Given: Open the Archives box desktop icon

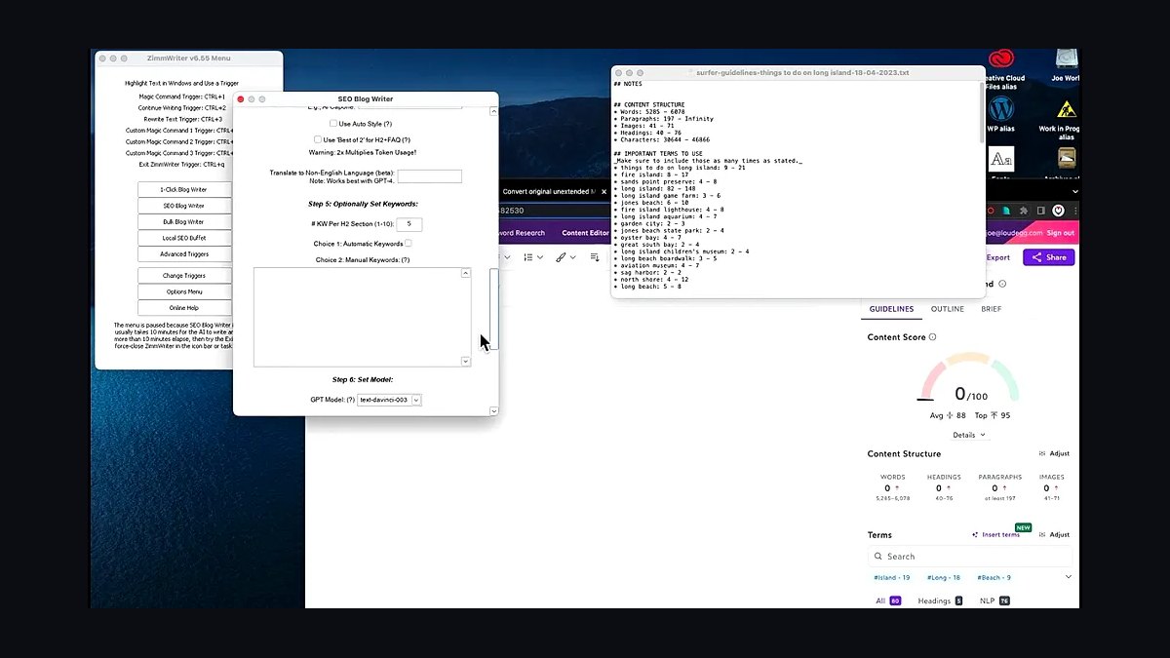Looking at the screenshot, I should [1067, 158].
